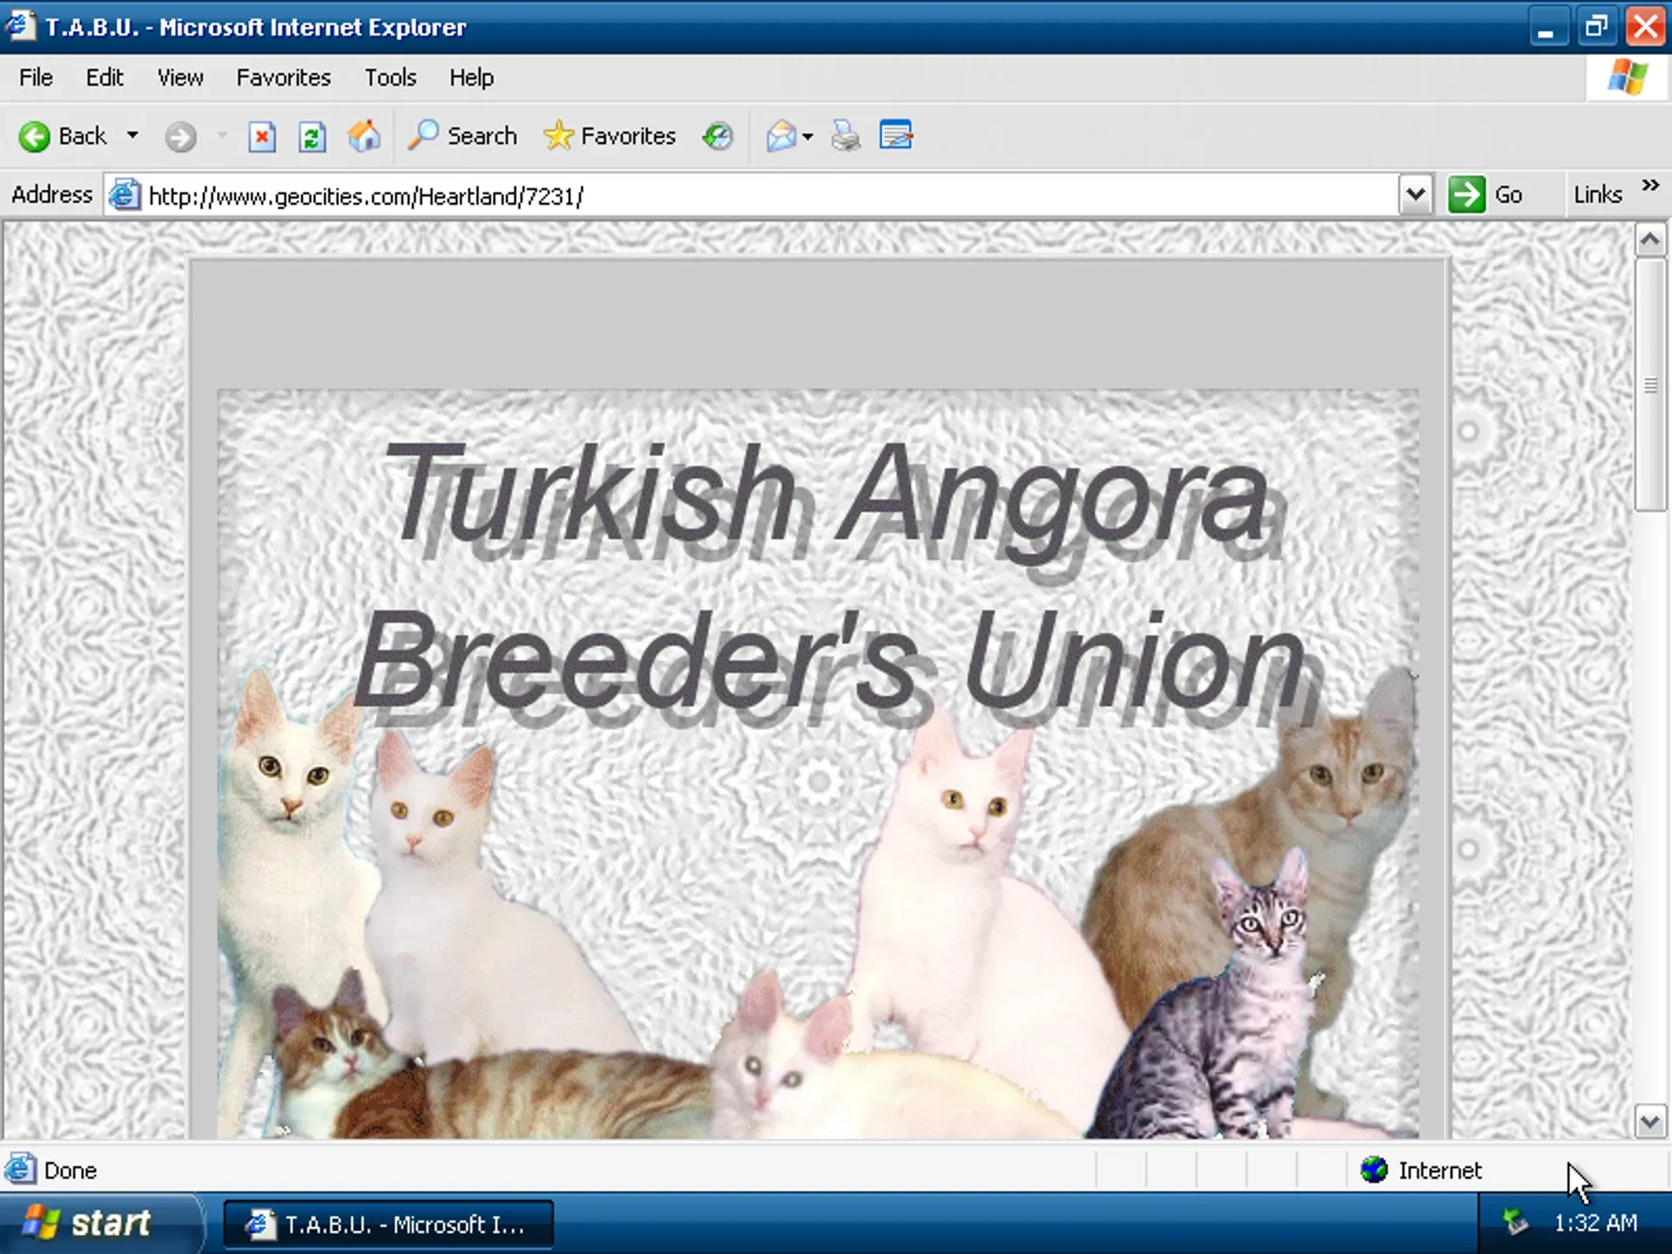Open the Back button history dropdown

pos(131,136)
